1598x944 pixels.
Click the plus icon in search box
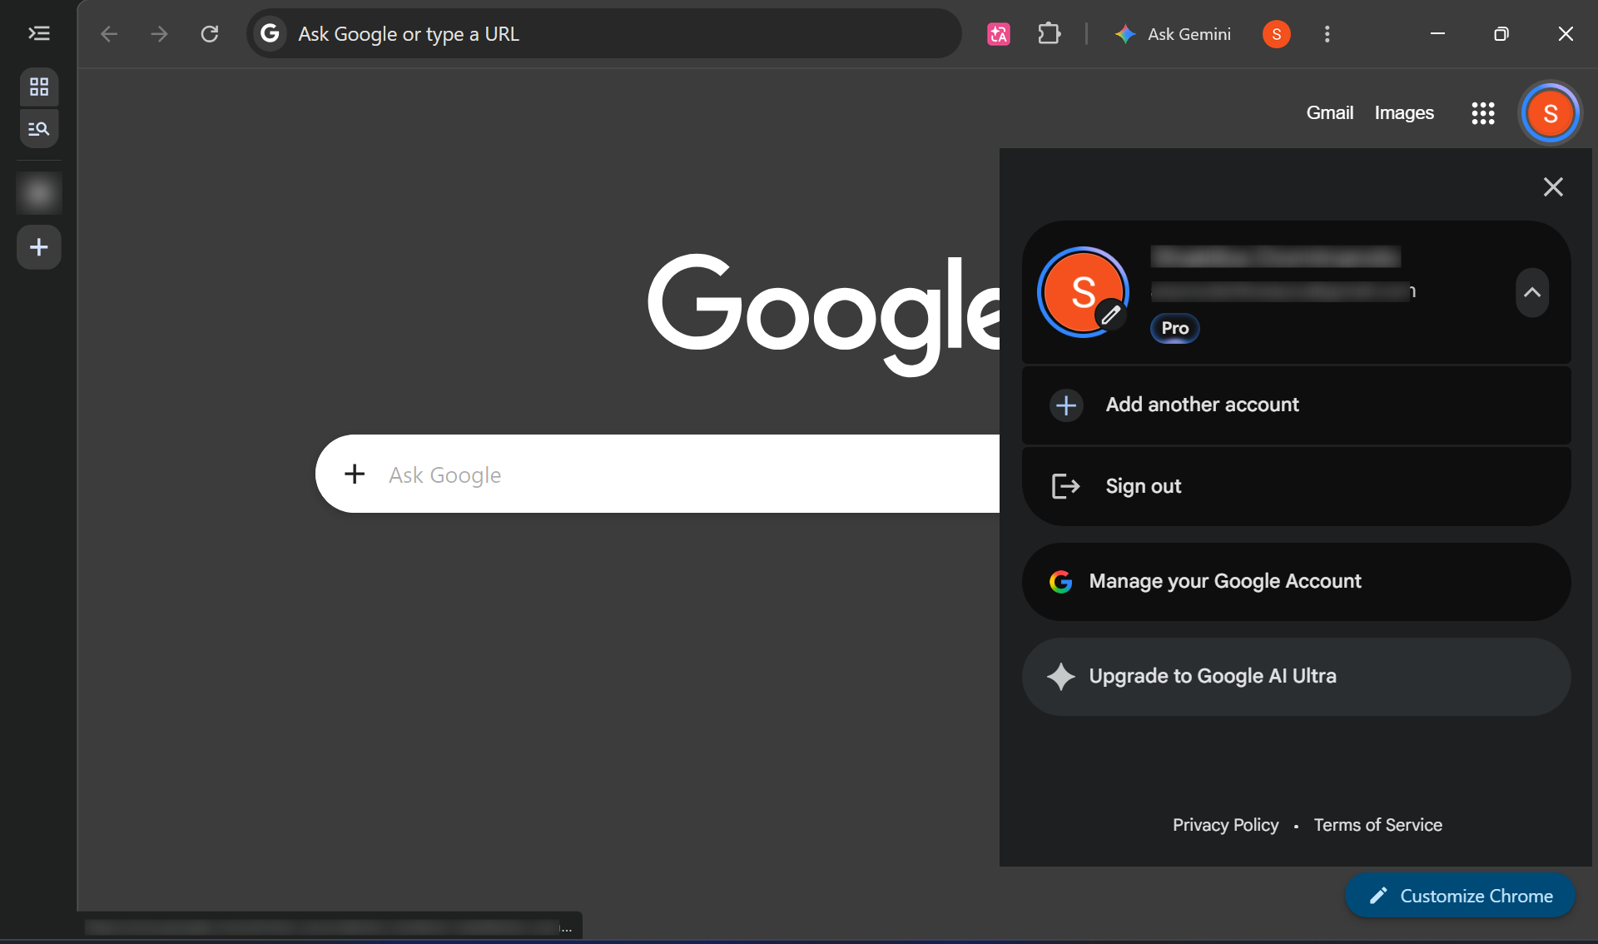coord(355,474)
